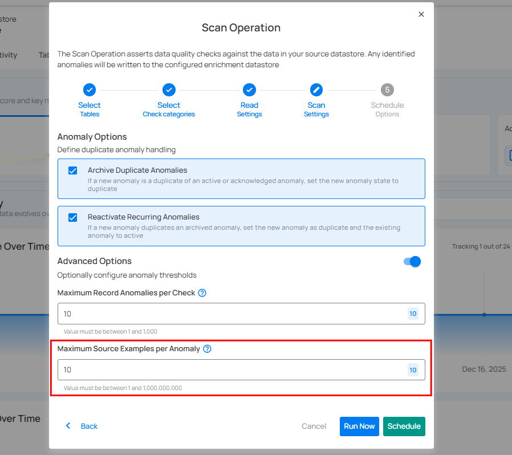Uncheck Archive Duplicate Anomalies checkbox
The width and height of the screenshot is (512, 455).
(x=73, y=170)
